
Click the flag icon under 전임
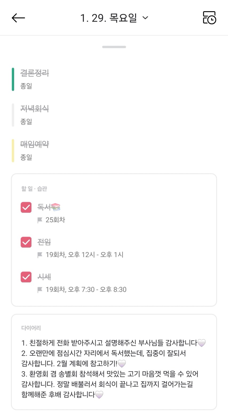tap(40, 255)
